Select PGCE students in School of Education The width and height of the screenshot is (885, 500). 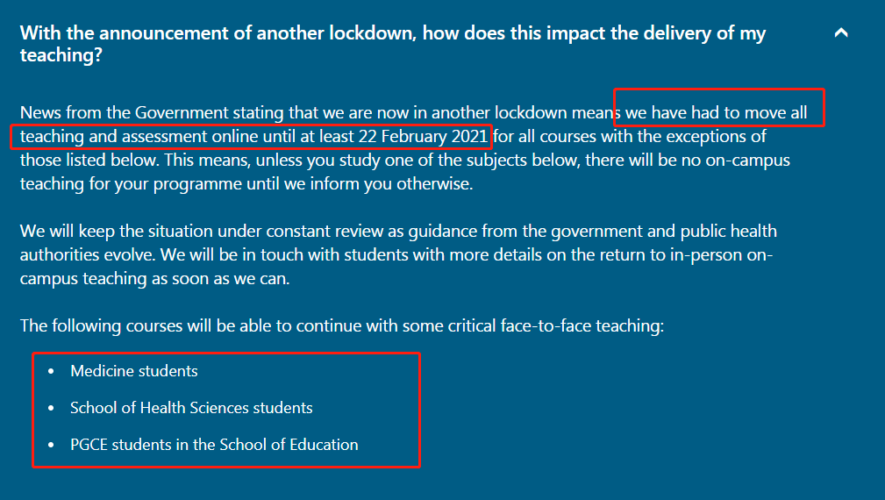coord(214,445)
